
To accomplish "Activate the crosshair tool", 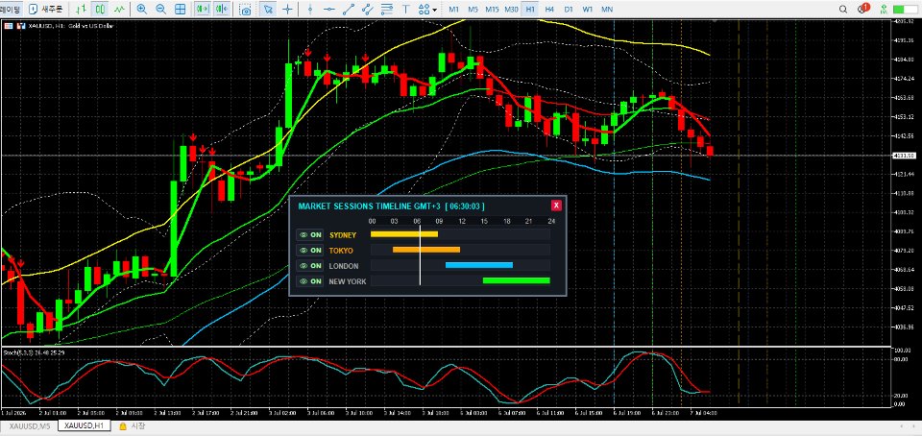I will tap(287, 10).
